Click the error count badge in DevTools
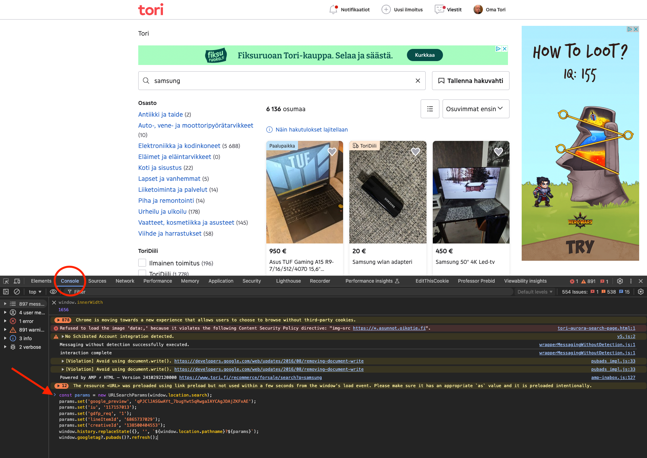The height and width of the screenshot is (458, 647). coord(574,281)
